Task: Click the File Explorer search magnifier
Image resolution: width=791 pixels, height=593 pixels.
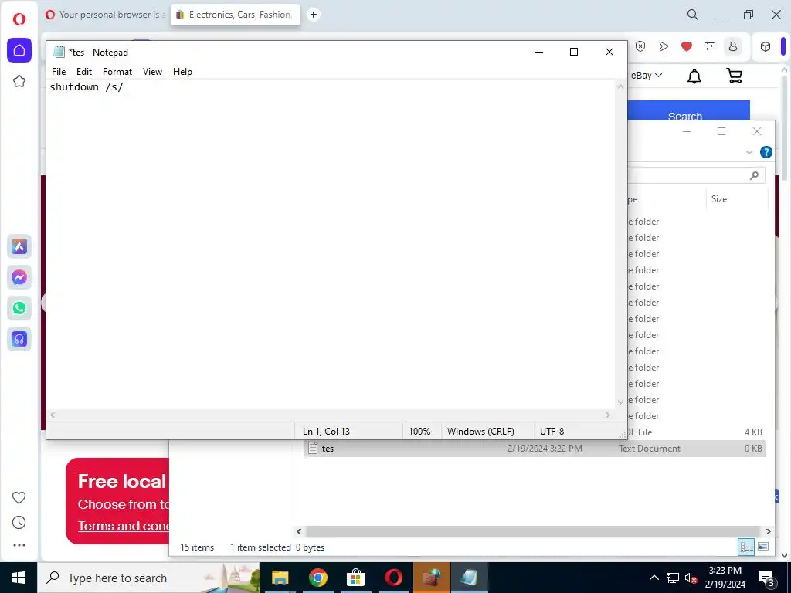Action: [x=754, y=175]
